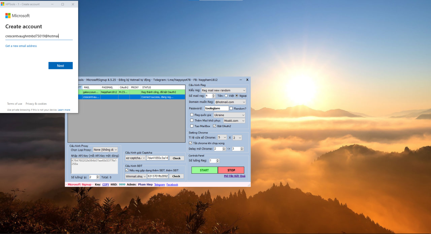Click the email address input field
This screenshot has height=234, width=431.
39,36
